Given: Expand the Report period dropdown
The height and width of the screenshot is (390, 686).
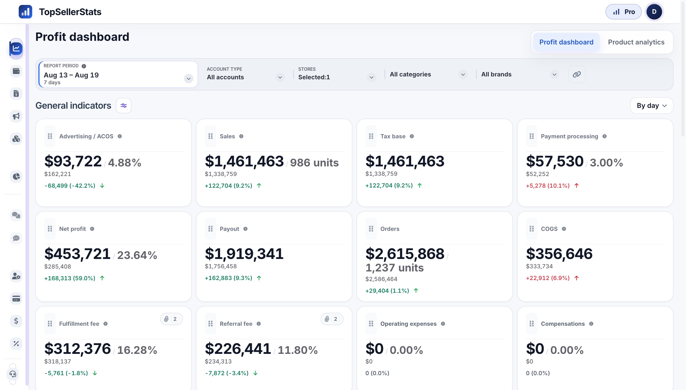Looking at the screenshot, I should [118, 74].
